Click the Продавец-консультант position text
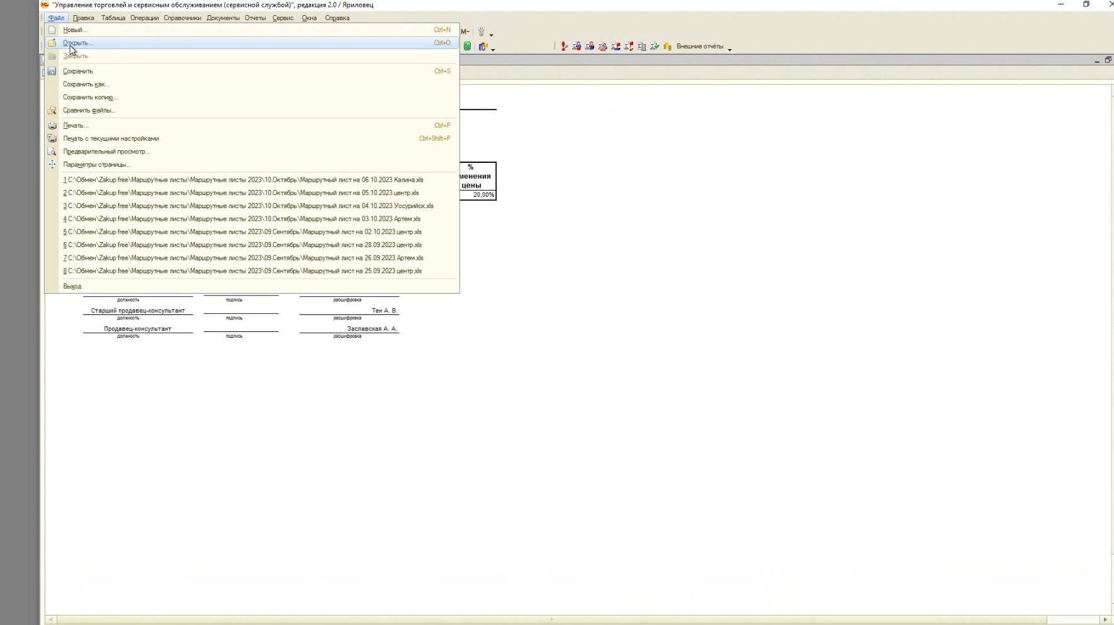The width and height of the screenshot is (1114, 625). pyautogui.click(x=137, y=329)
